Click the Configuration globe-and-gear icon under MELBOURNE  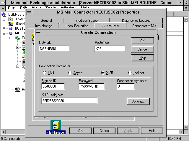(x=17, y=38)
